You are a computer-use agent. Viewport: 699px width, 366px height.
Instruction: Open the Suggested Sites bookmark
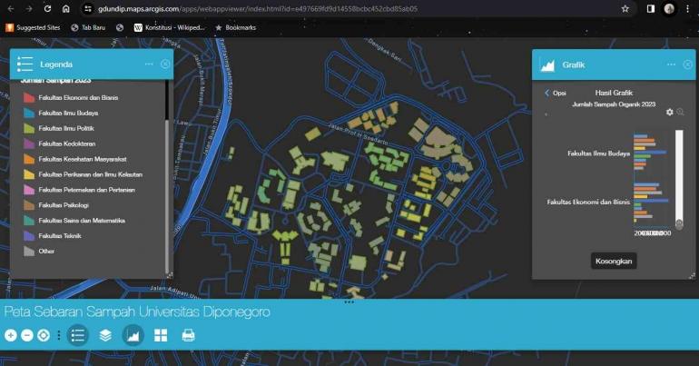[33, 27]
